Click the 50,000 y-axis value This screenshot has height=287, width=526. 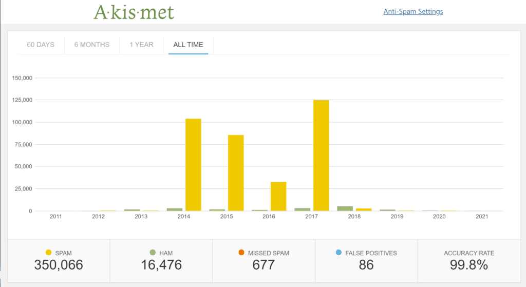[24, 166]
